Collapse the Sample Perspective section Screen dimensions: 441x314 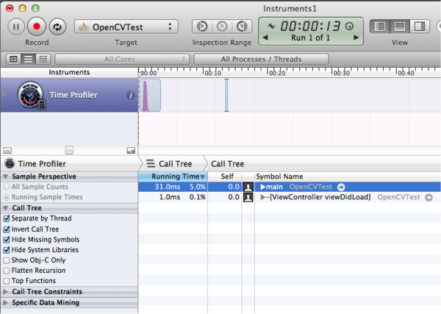[x=5, y=176]
